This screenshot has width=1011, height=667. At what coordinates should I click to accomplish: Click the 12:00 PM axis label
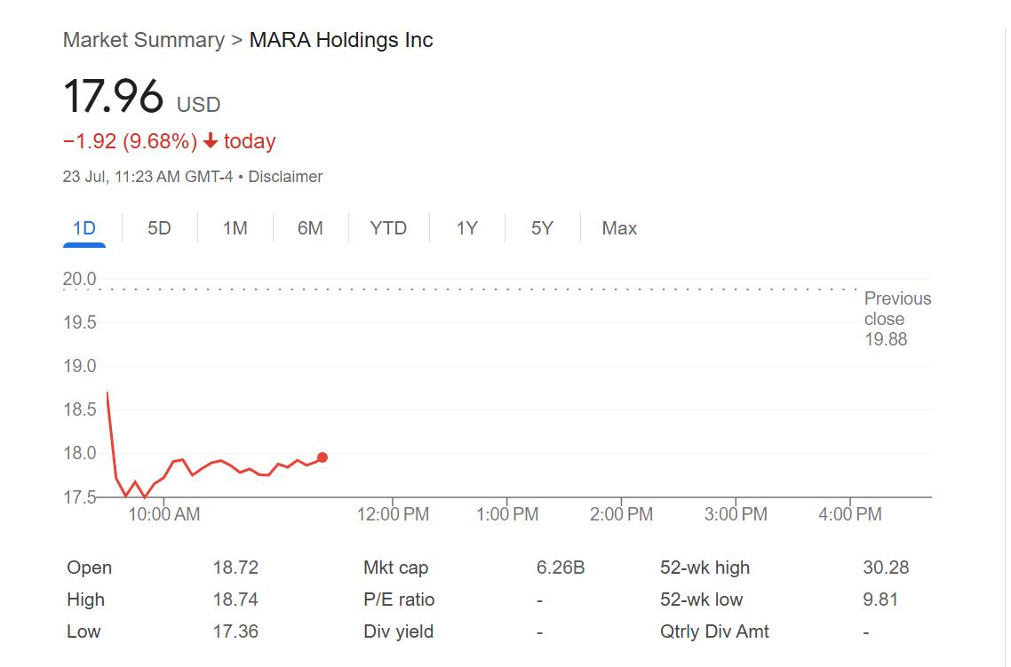[x=393, y=514]
